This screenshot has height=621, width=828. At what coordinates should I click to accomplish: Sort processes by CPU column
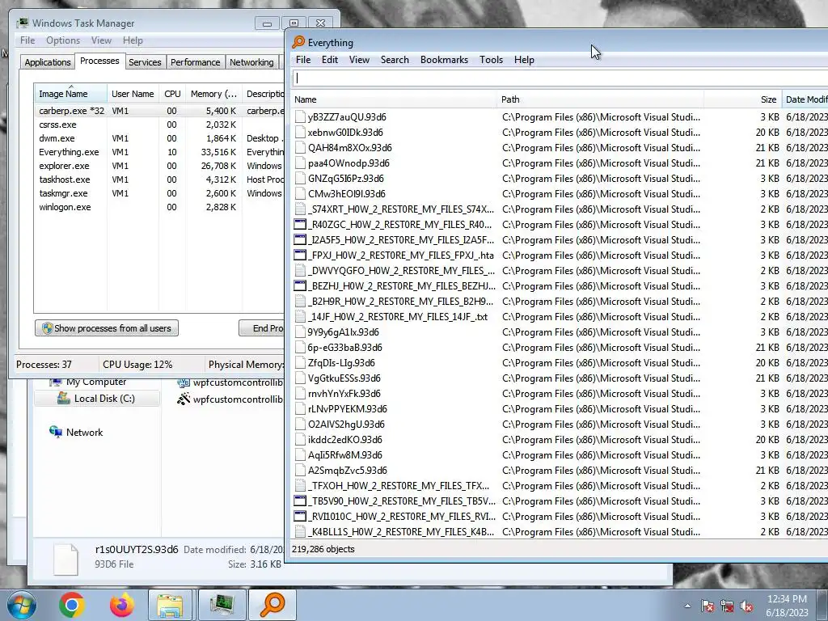[172, 94]
